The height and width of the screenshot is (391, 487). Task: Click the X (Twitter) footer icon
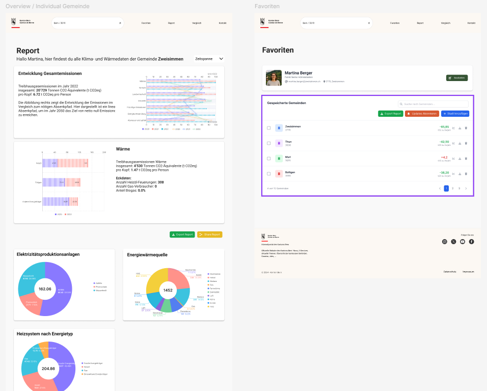pos(453,242)
